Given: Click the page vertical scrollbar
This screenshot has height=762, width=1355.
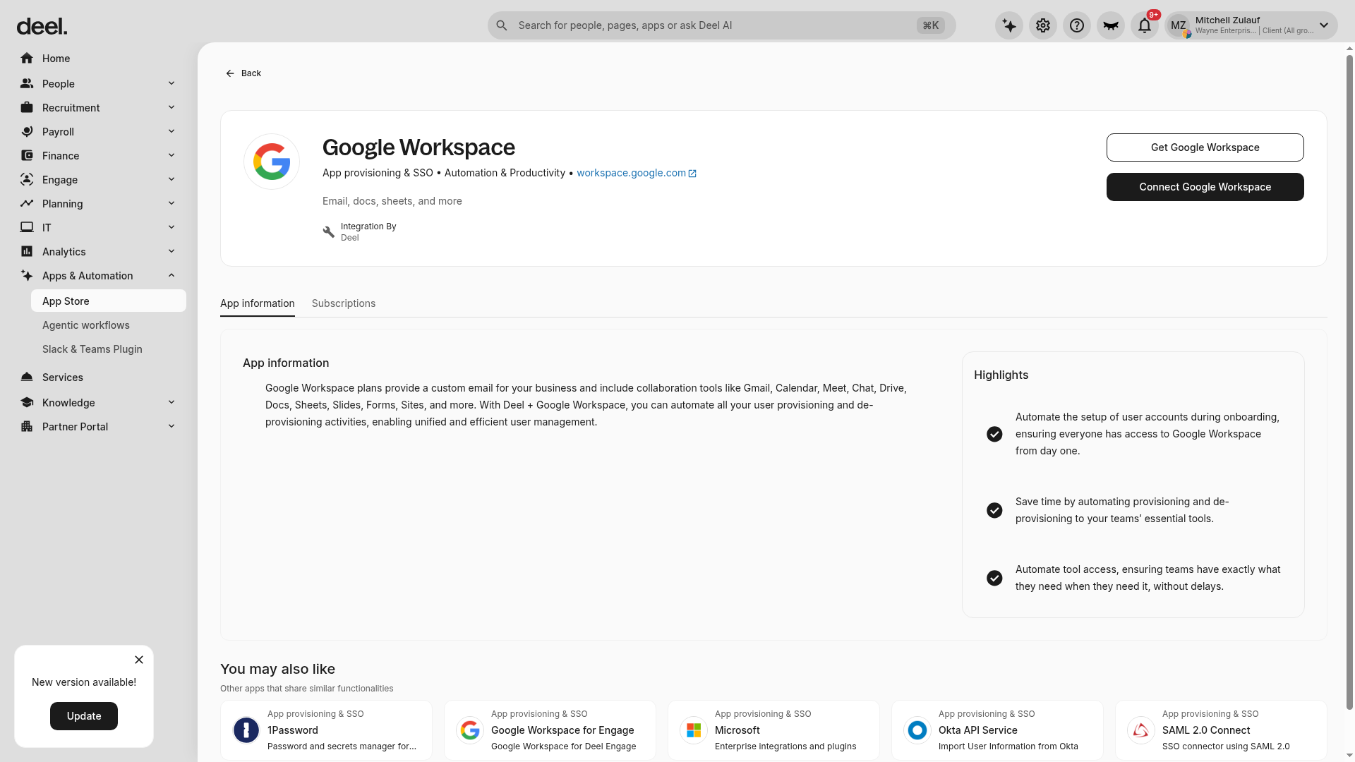Looking at the screenshot, I should click(1349, 381).
